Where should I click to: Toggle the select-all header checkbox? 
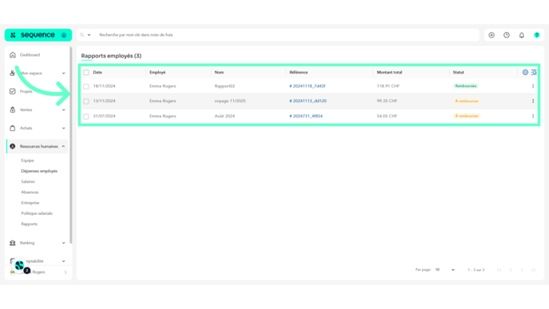click(x=86, y=72)
